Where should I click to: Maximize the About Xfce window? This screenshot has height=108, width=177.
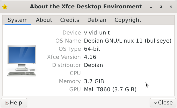point(161,7)
